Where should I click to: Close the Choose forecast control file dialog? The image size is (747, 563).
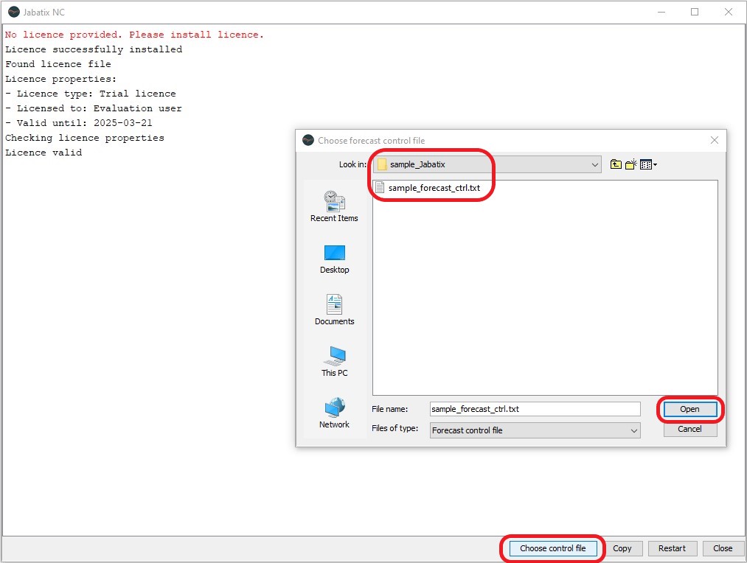714,140
